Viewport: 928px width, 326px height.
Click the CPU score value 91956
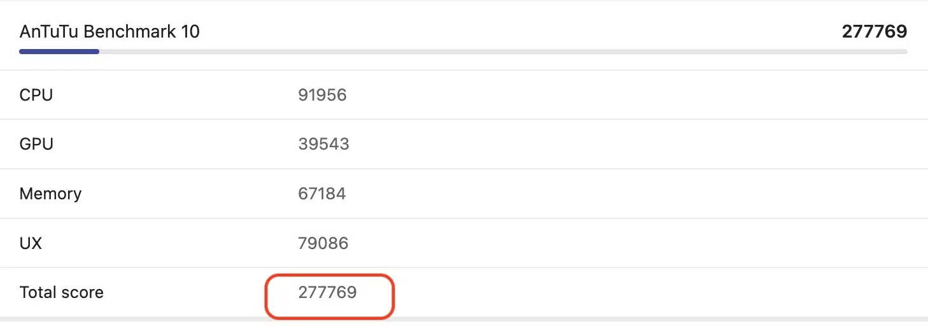322,95
